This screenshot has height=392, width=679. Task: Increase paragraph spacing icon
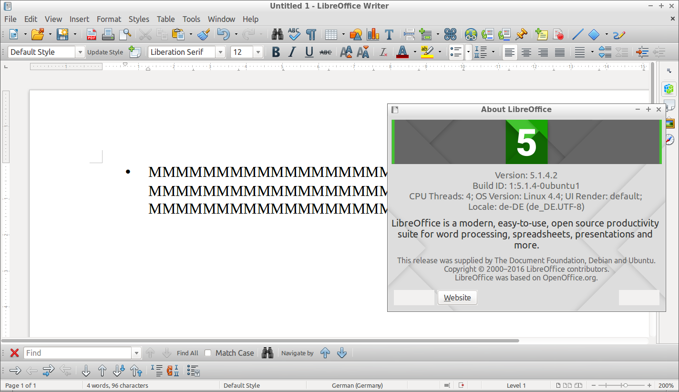tap(605, 52)
